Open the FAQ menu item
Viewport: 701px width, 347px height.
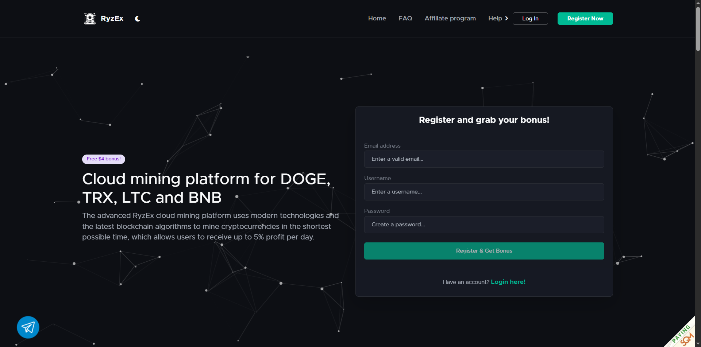pos(405,19)
